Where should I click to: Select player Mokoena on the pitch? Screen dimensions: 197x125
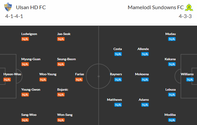pos(142,74)
